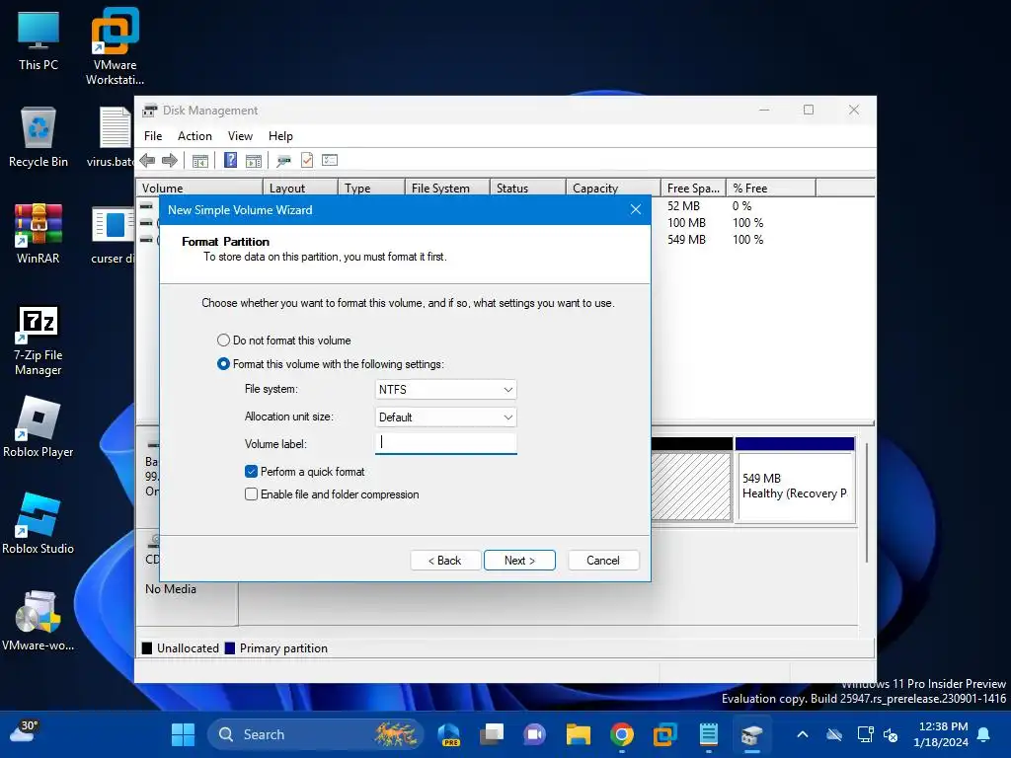Open Task View from the taskbar
Viewport: 1011px width, 758px height.
click(492, 734)
